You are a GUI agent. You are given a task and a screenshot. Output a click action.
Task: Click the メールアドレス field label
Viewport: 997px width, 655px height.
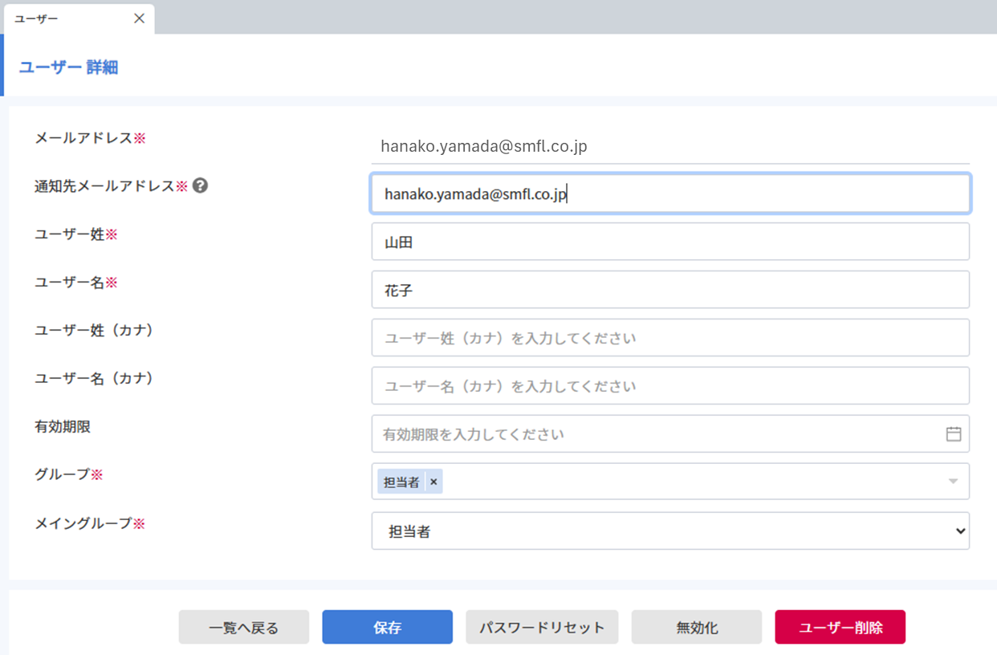pyautogui.click(x=90, y=138)
